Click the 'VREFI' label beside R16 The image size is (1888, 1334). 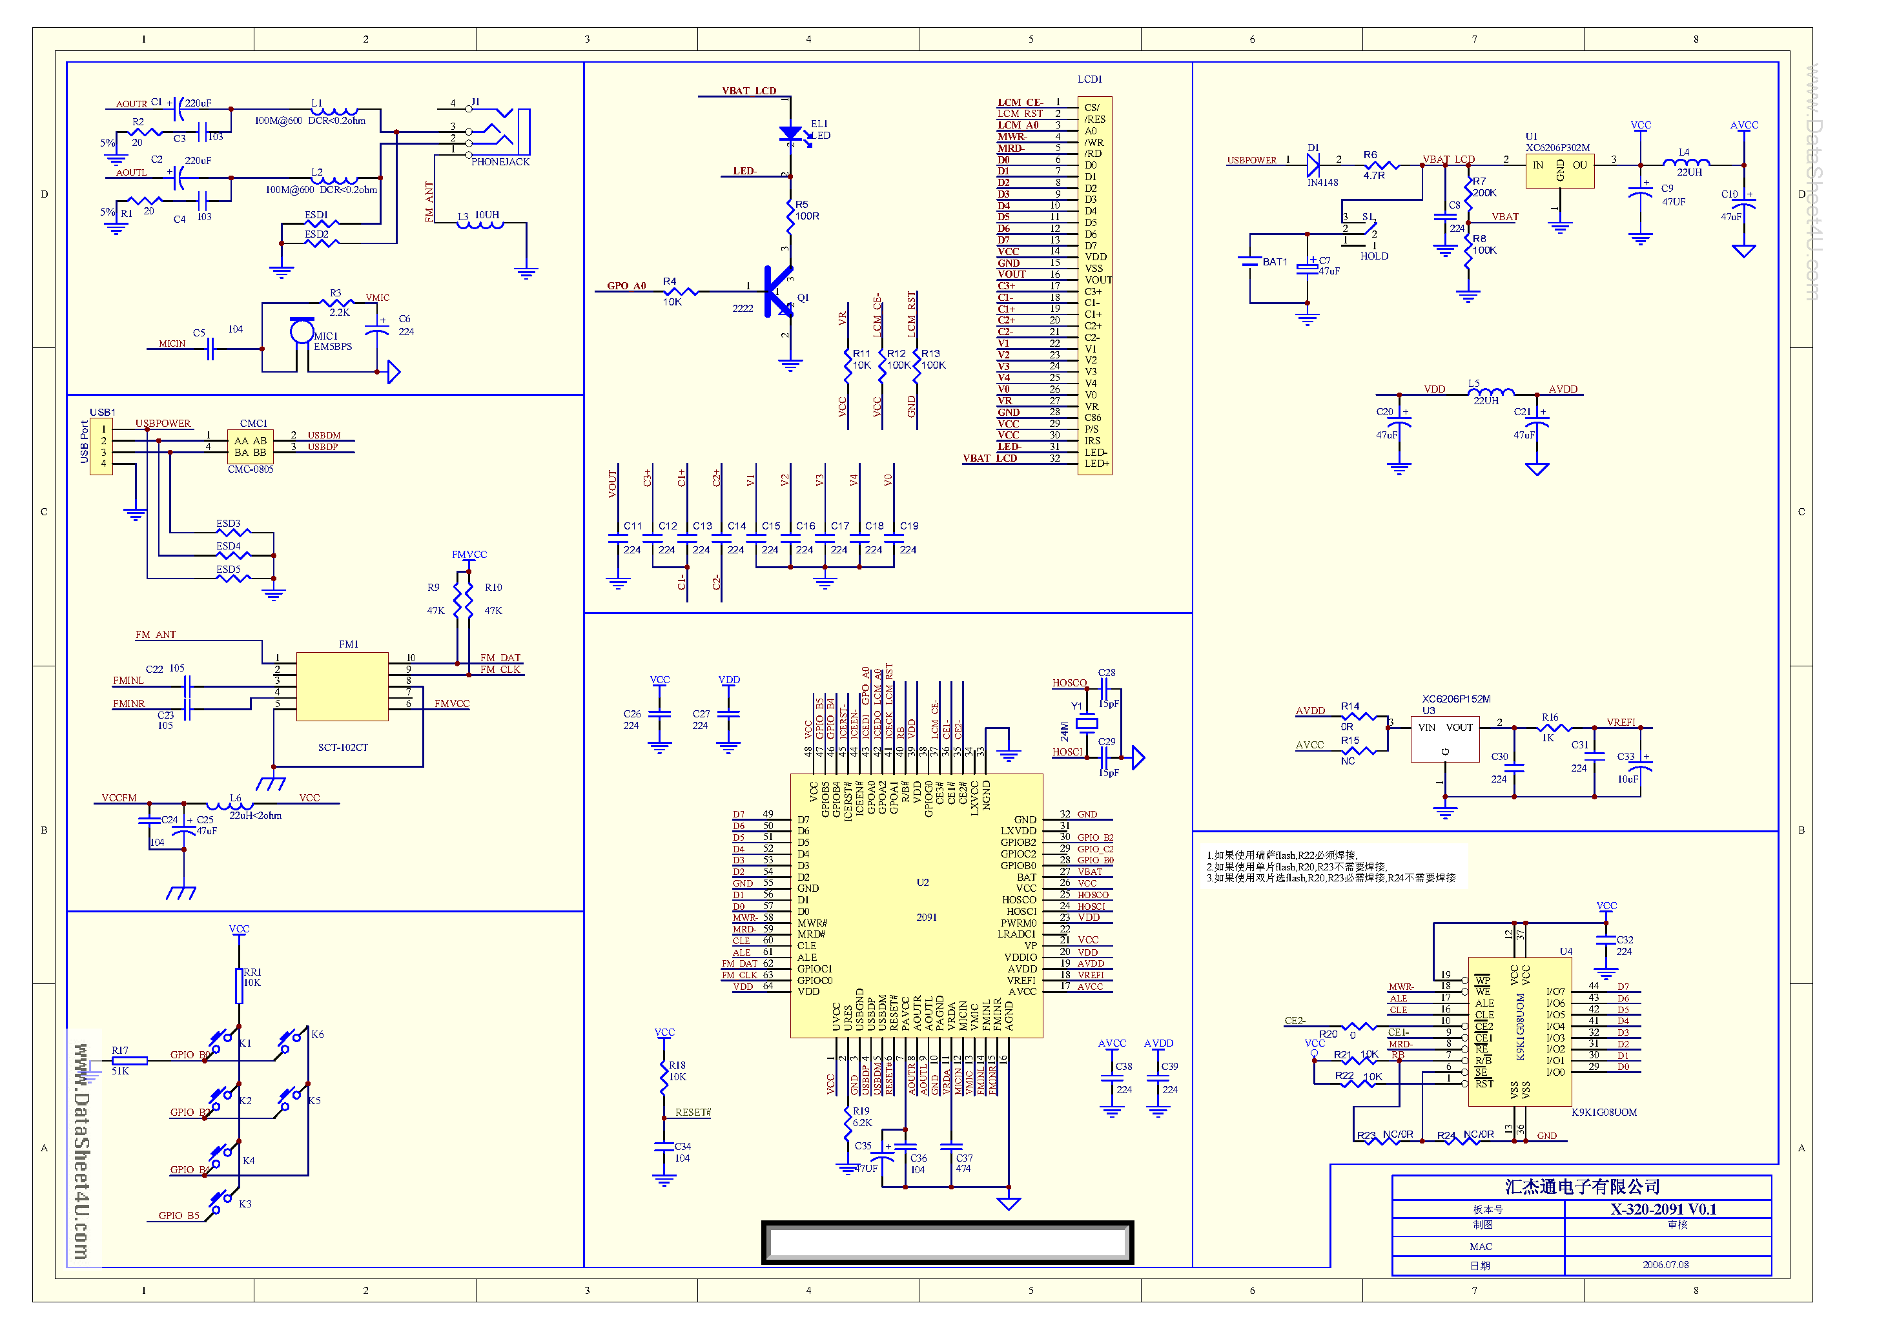point(1621,722)
